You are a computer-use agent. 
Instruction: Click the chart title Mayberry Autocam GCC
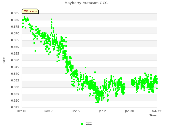[86, 3]
